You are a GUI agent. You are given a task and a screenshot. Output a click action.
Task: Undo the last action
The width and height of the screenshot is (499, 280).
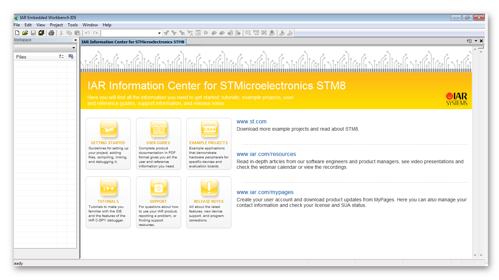[87, 33]
